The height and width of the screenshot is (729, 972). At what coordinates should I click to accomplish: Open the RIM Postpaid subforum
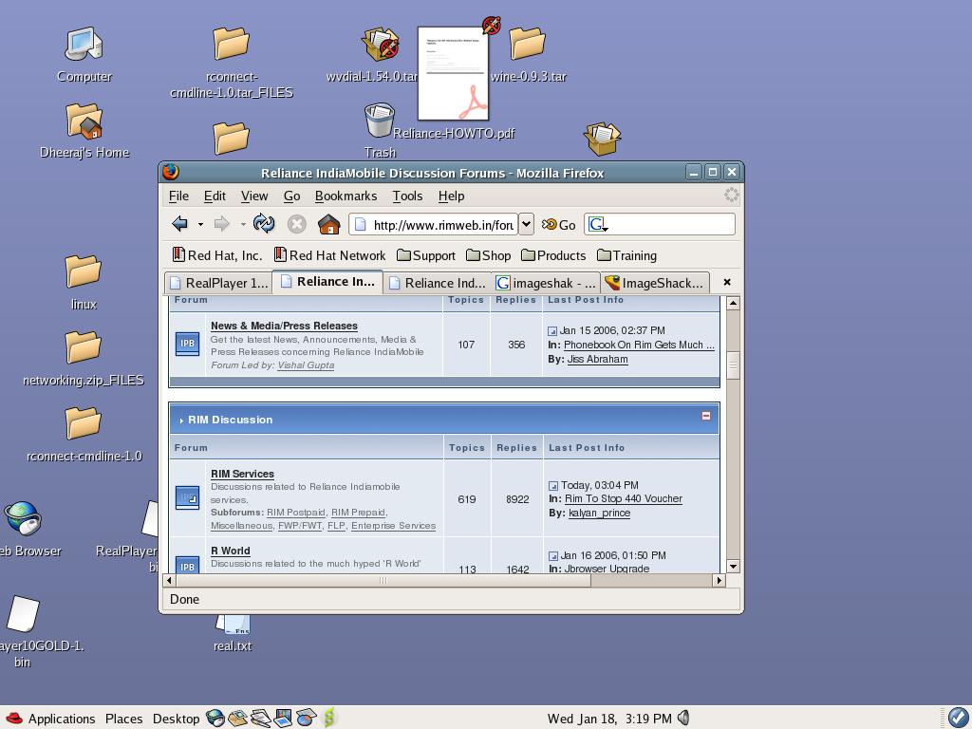tap(296, 512)
